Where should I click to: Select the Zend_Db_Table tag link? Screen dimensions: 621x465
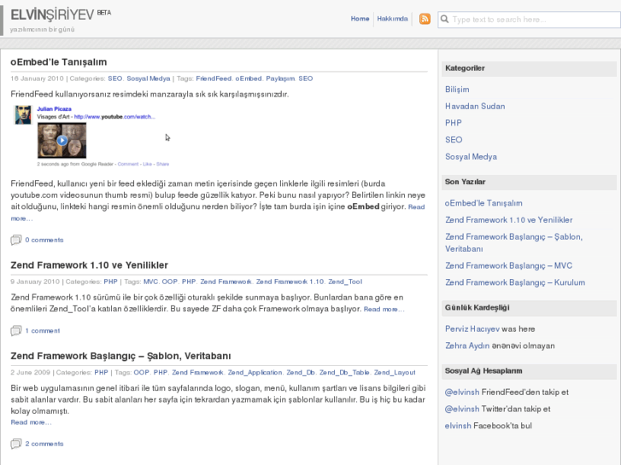point(344,372)
